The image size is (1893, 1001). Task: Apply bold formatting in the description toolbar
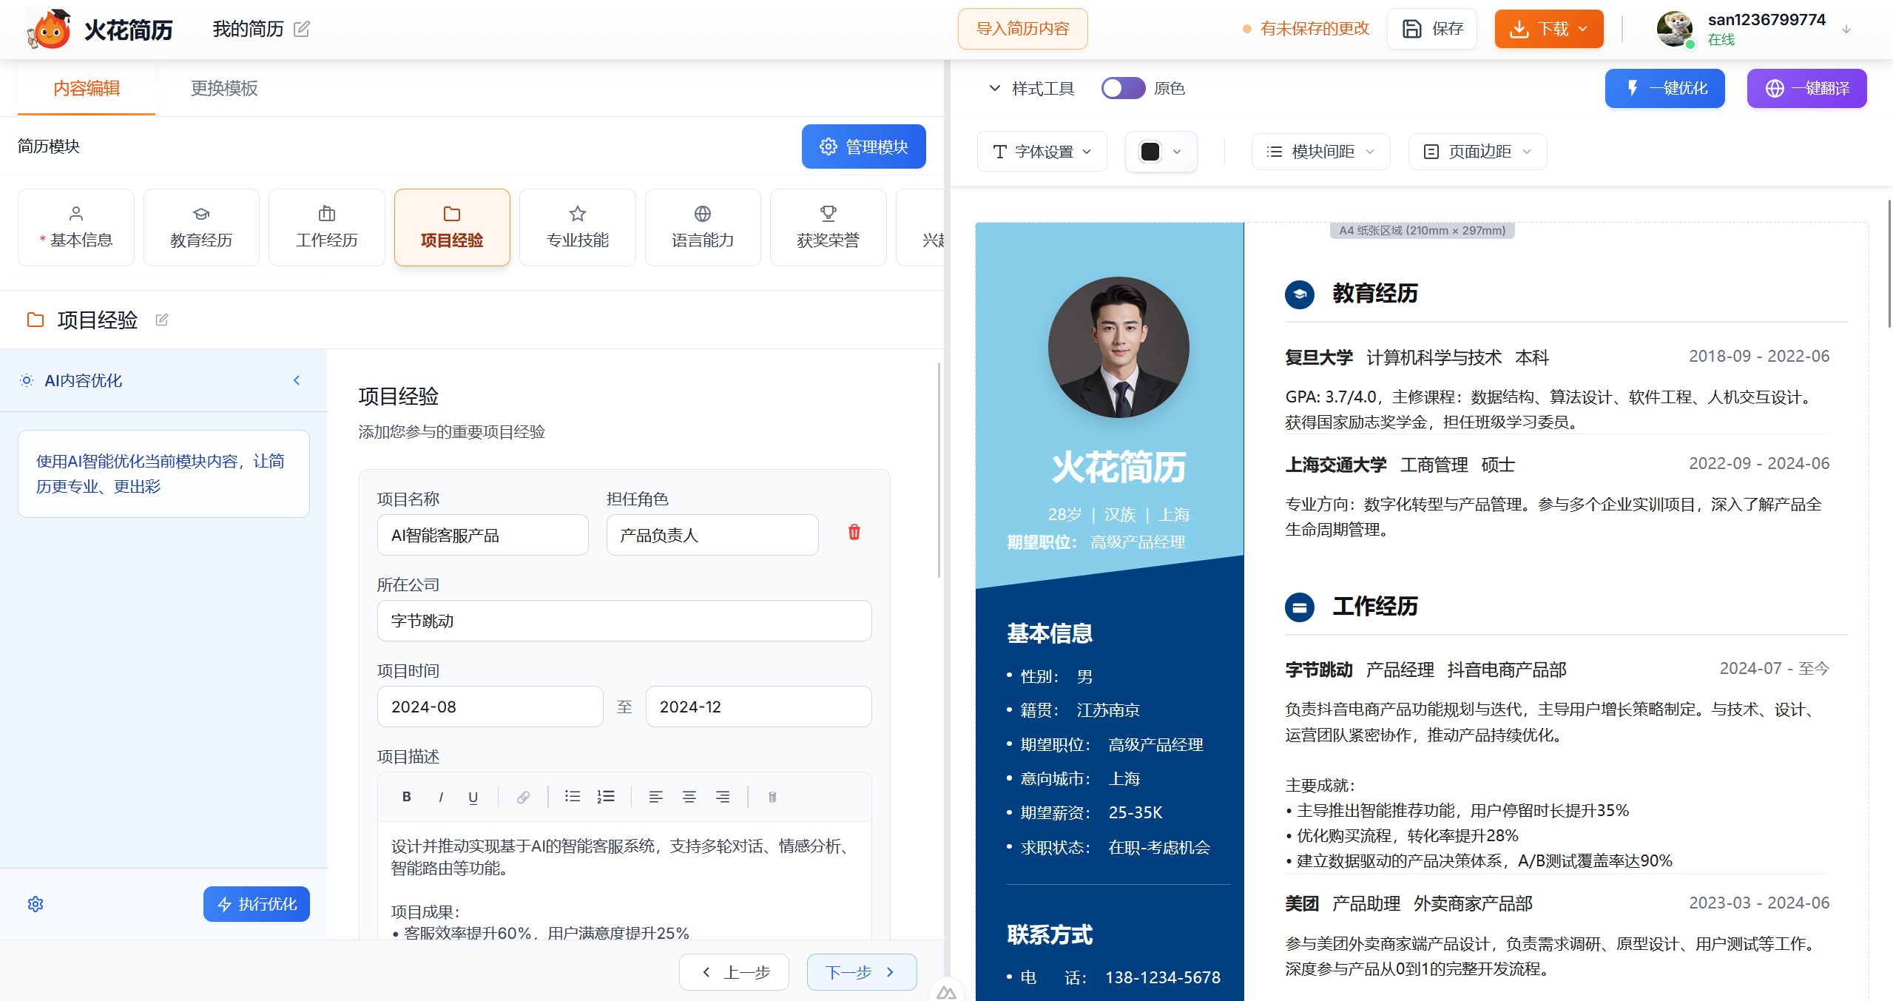point(406,797)
